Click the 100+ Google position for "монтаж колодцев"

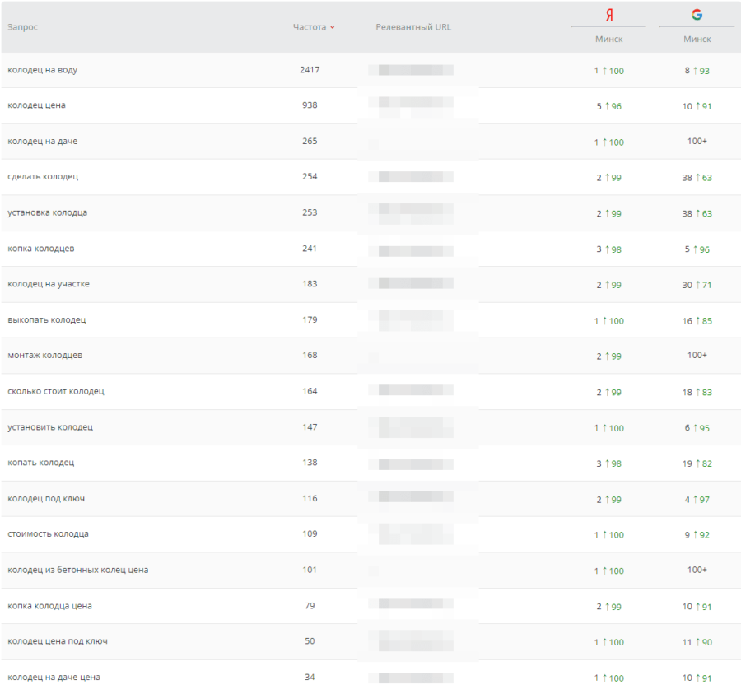(x=697, y=356)
